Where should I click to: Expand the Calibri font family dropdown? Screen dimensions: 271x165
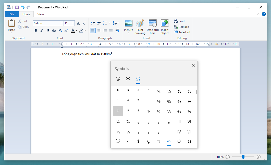pos(62,23)
